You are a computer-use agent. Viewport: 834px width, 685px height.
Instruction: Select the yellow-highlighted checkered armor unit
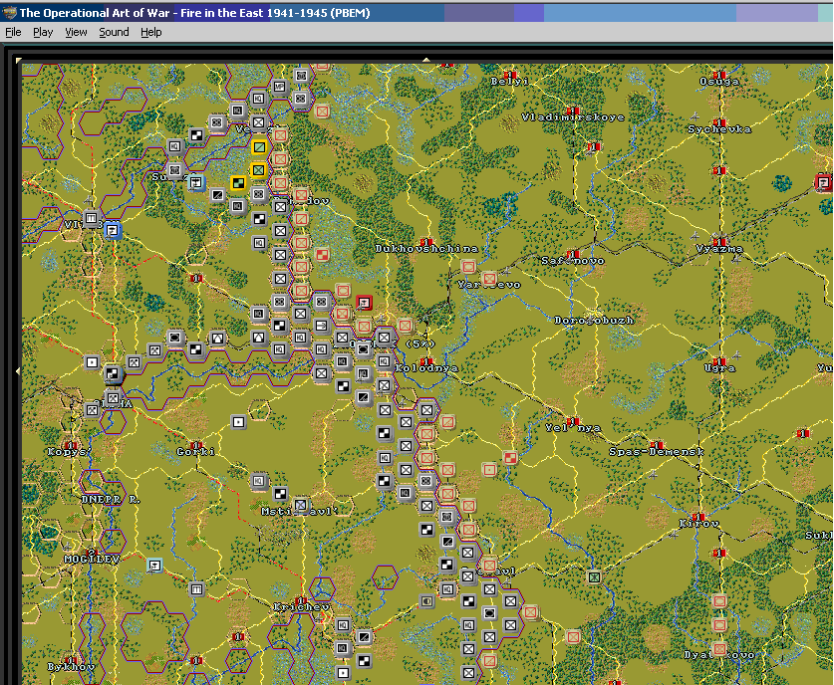(238, 183)
